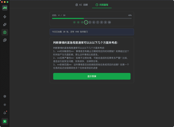The height and width of the screenshot is (127, 174).
Task: Open the lightning bolt quick action icon
Action: tap(5, 17)
